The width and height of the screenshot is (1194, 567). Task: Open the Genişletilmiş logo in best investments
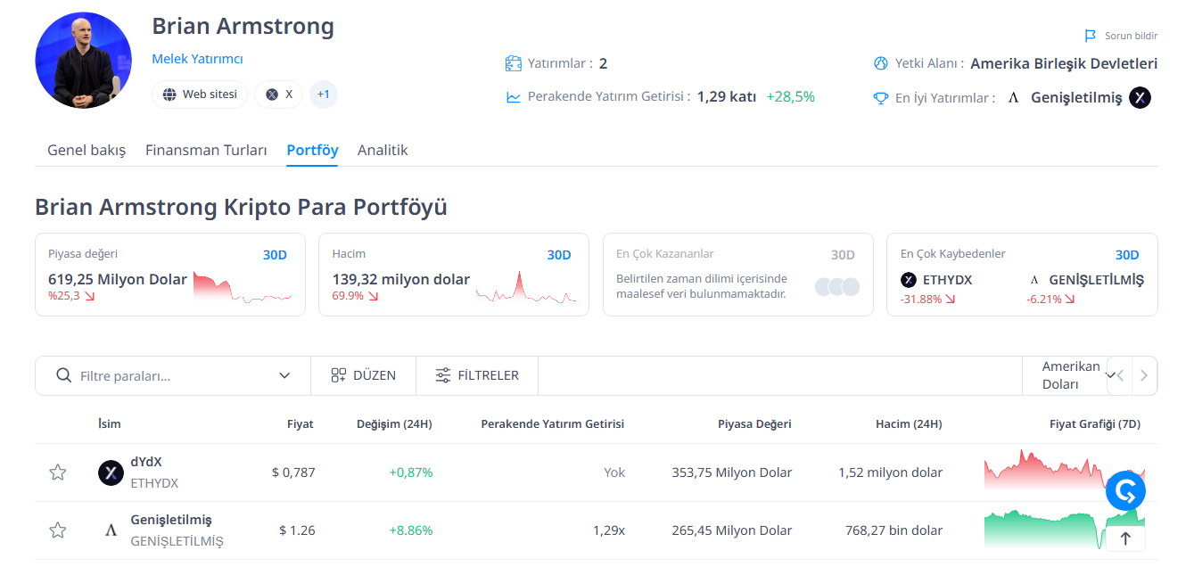pos(1013,98)
